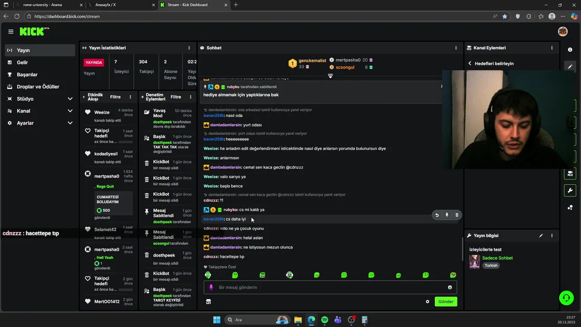Undo action on hovered baran258t message
Viewport: 581px width, 327px height.
pyautogui.click(x=437, y=215)
